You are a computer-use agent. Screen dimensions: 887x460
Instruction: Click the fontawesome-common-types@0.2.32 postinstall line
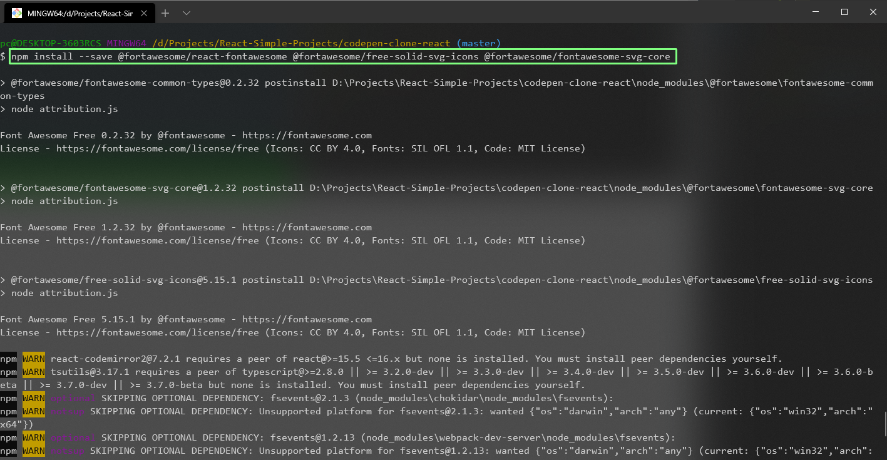(436, 89)
